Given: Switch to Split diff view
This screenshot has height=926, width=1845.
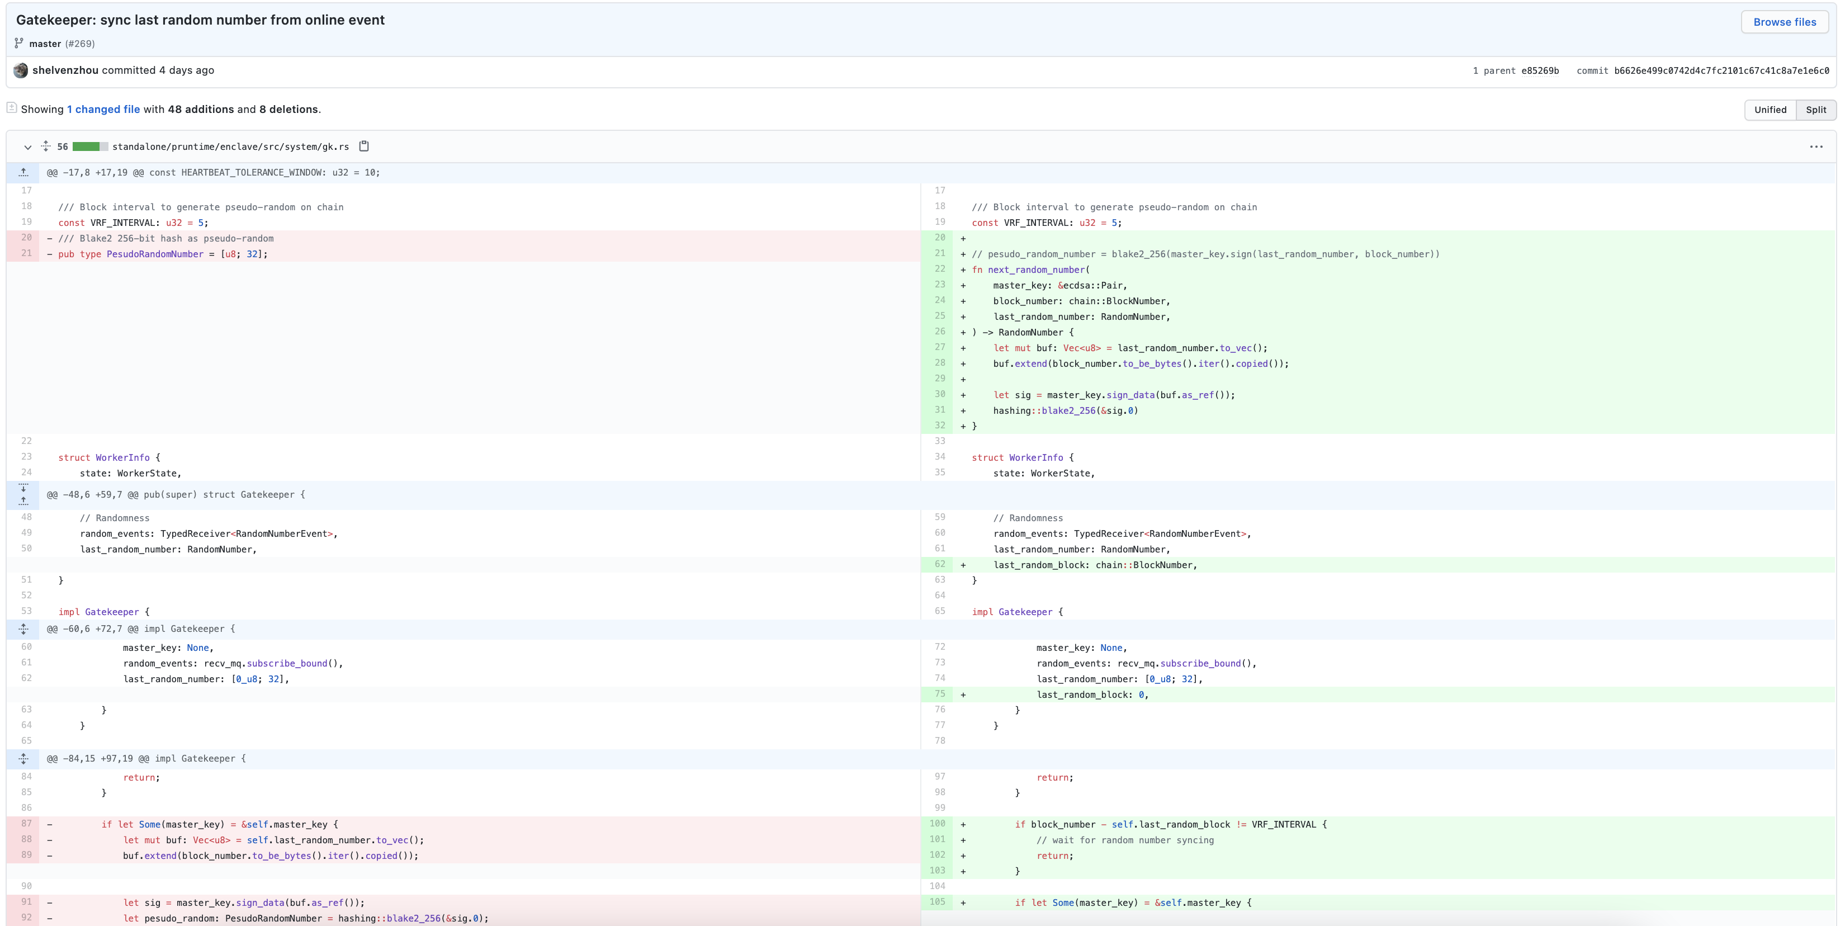Looking at the screenshot, I should [1815, 110].
